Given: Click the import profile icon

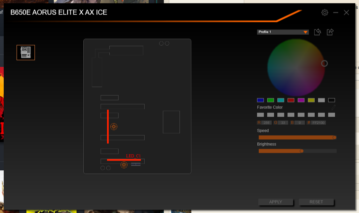Looking at the screenshot, I should point(317,32).
